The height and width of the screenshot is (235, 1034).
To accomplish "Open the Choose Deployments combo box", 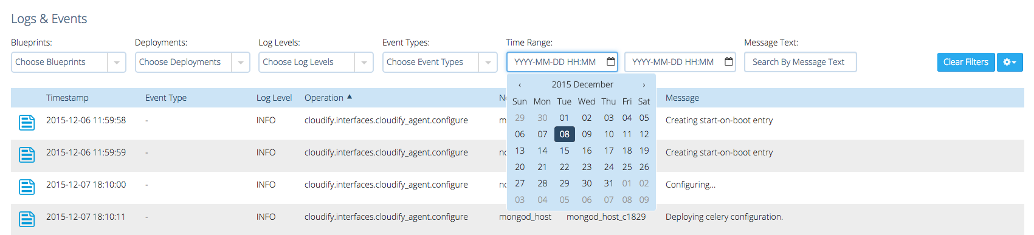I will point(192,62).
